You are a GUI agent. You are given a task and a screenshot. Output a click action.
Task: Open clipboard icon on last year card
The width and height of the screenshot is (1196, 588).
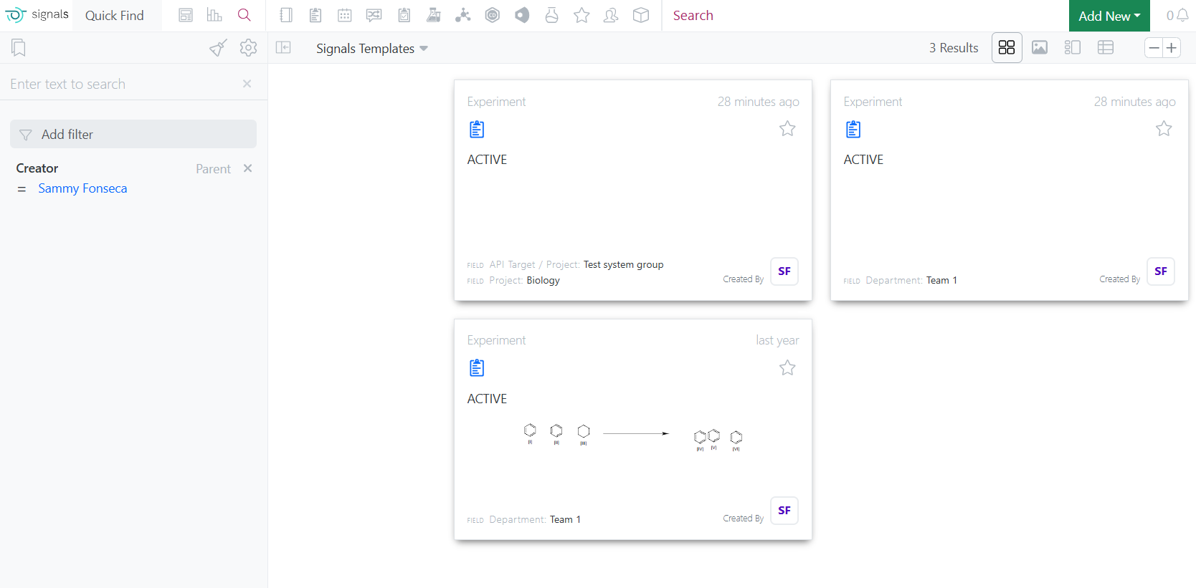(x=477, y=368)
